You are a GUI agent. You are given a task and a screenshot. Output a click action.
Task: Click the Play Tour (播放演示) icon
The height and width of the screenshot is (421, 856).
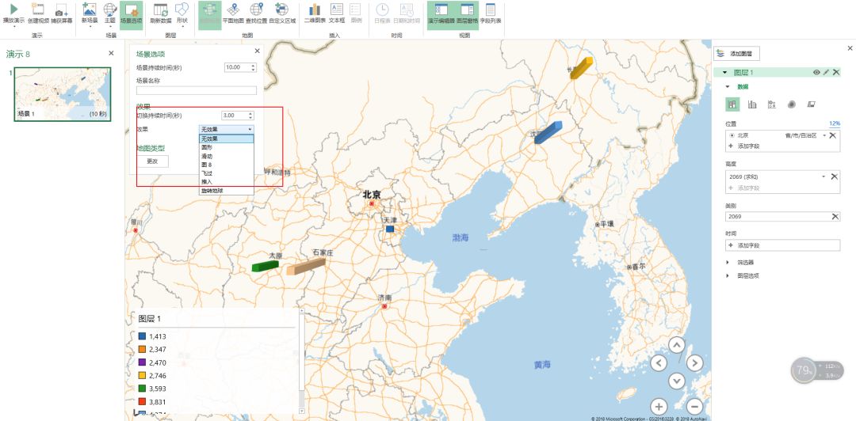tap(13, 9)
